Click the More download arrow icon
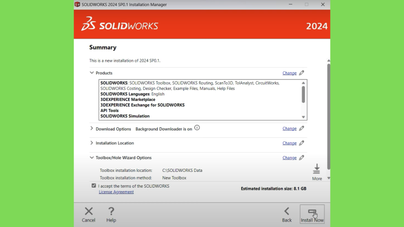Viewport: 404px width, 227px height. (317, 169)
